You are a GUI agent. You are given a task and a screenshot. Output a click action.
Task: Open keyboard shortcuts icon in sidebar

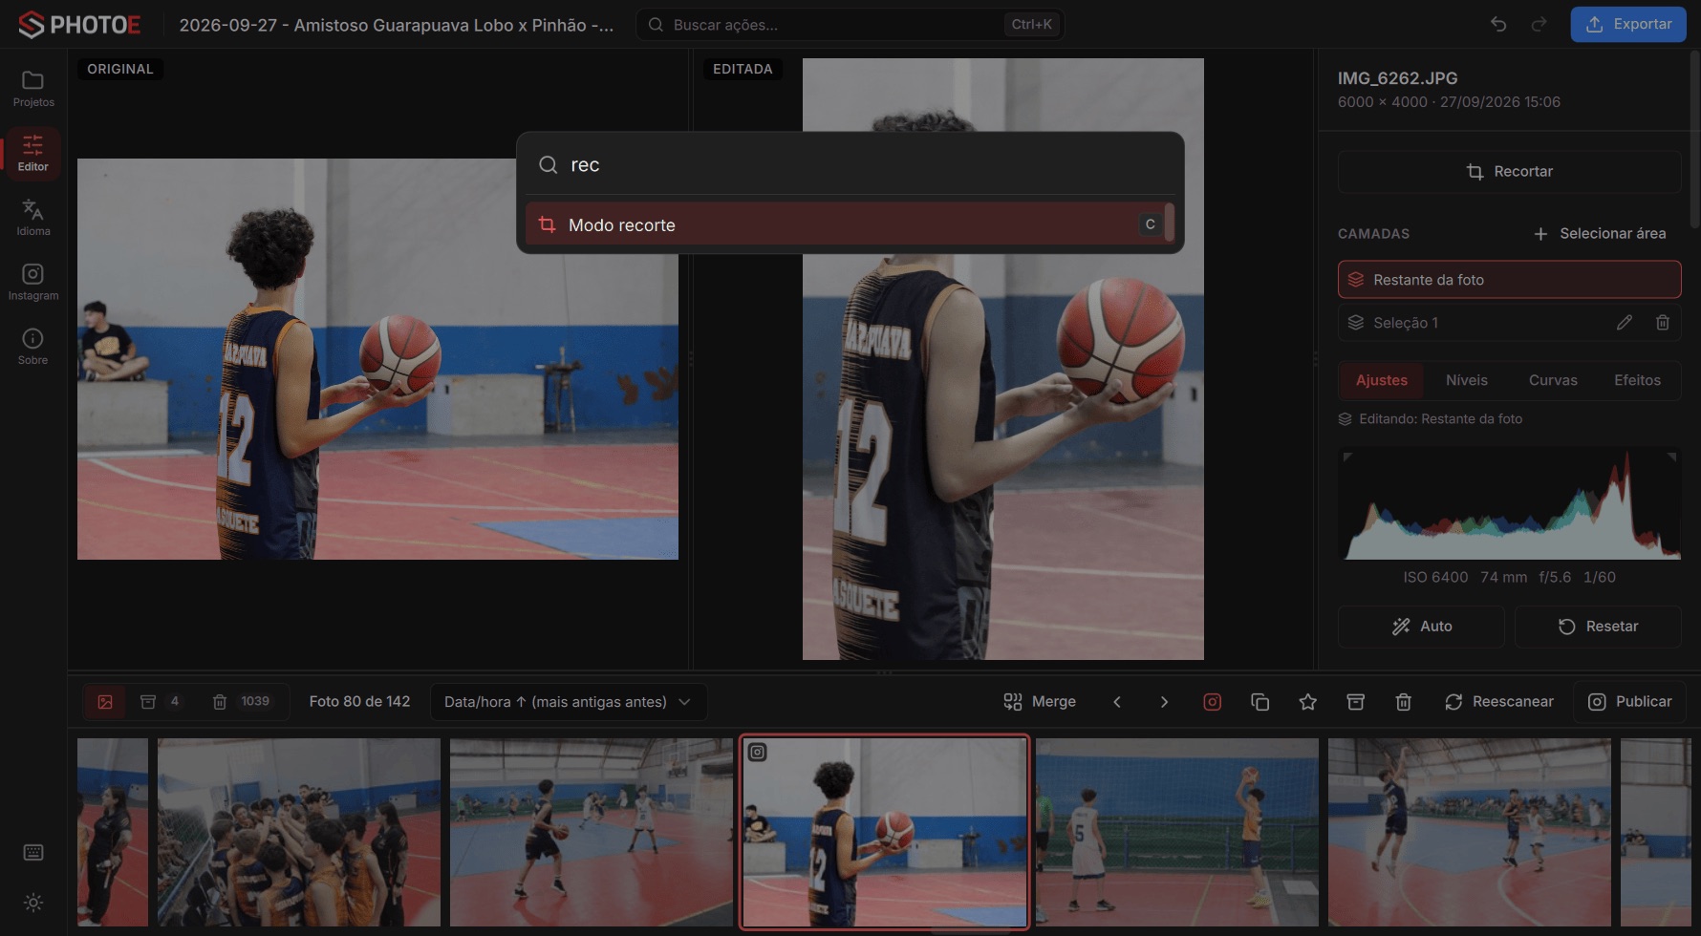point(33,852)
